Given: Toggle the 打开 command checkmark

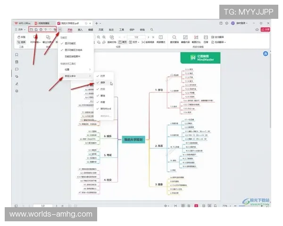Looking at the screenshot, I should pos(103,76).
